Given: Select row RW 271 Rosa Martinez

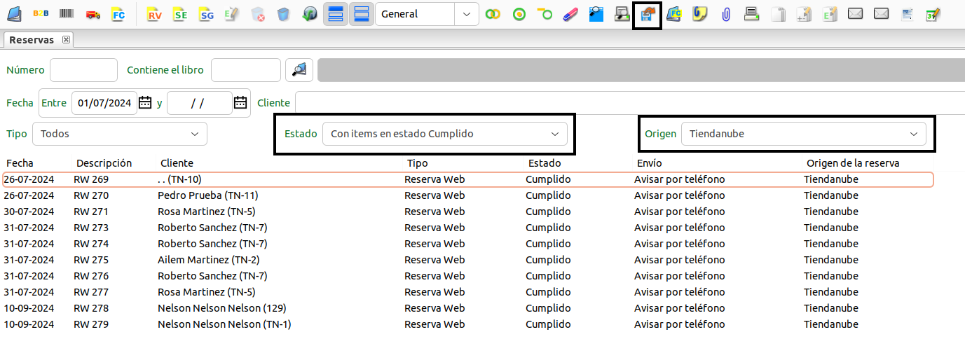Looking at the screenshot, I should coord(468,212).
